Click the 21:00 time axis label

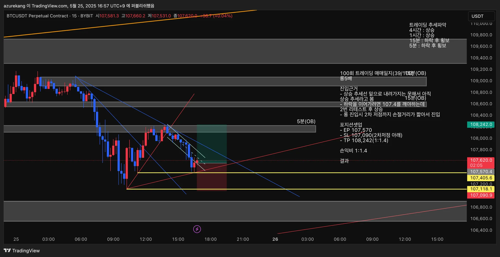[x=243, y=239]
